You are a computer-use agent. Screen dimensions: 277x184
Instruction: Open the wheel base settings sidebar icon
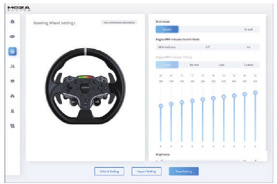12,37
